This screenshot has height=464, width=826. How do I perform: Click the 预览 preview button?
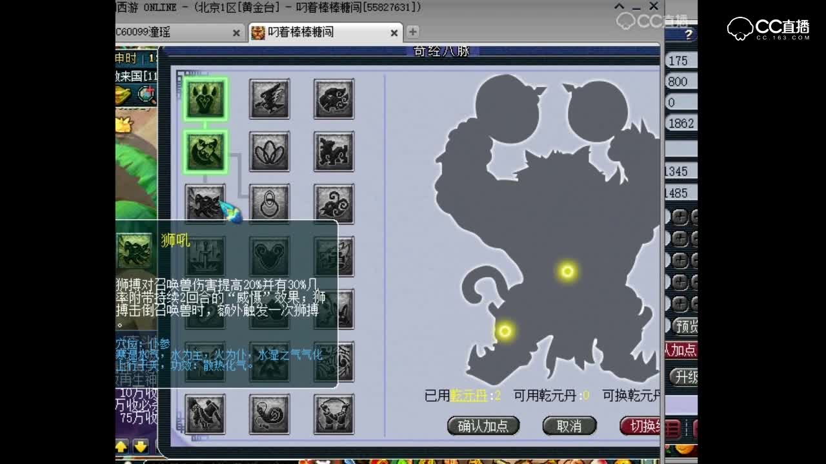[685, 325]
